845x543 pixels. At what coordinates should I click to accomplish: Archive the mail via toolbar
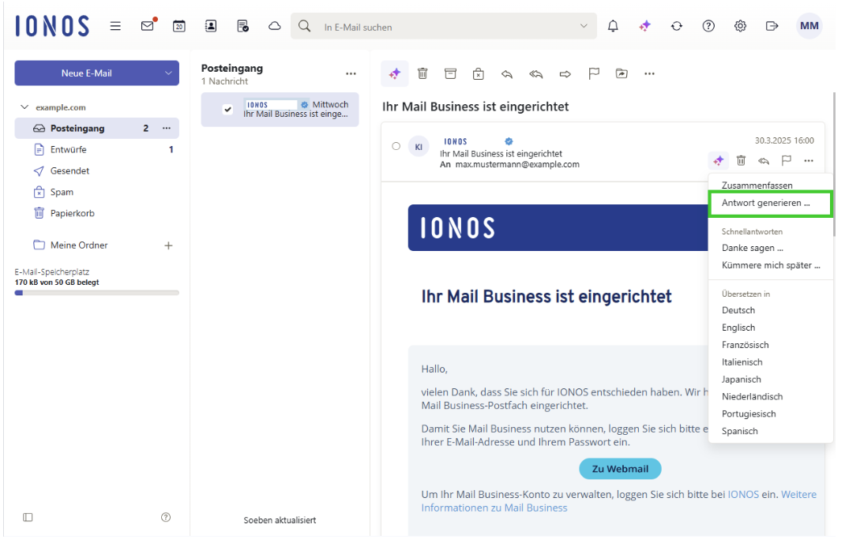pos(450,74)
